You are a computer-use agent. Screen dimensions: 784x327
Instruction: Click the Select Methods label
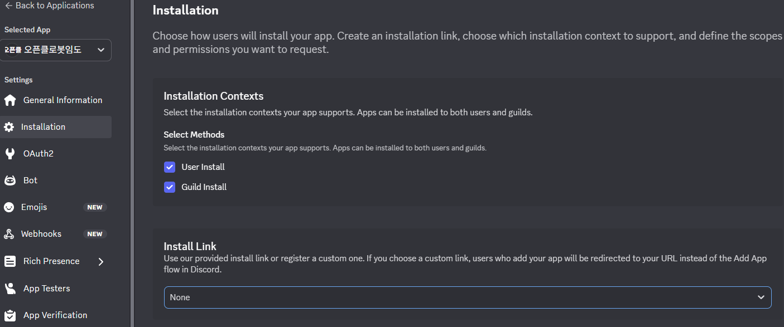(194, 134)
